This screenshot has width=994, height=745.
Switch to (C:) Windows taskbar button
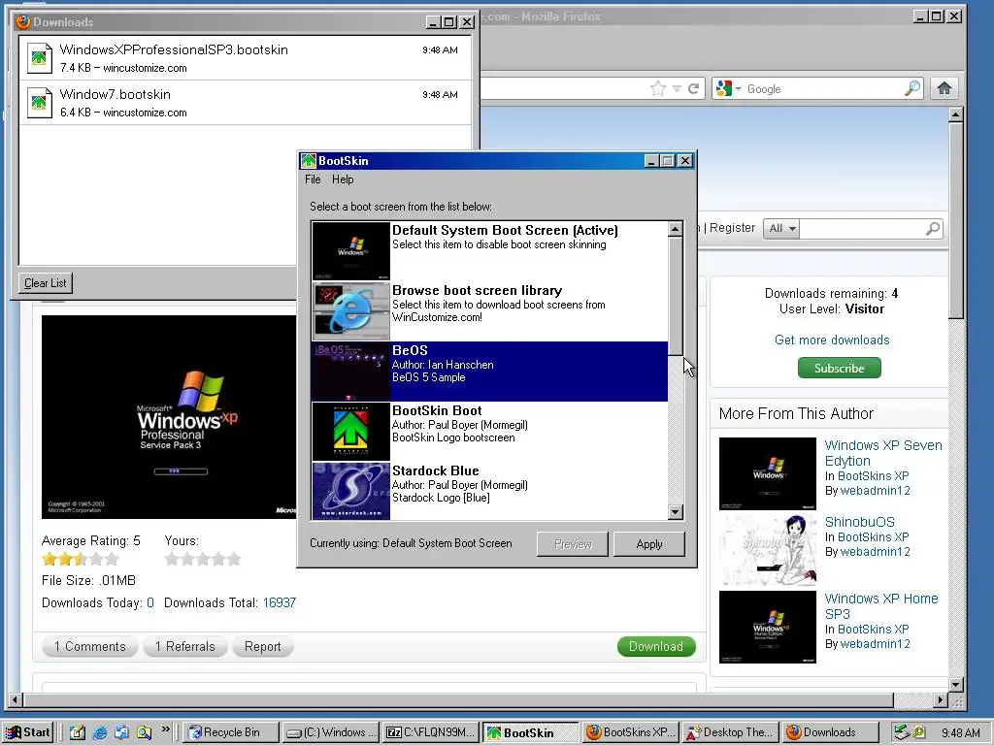tap(330, 732)
